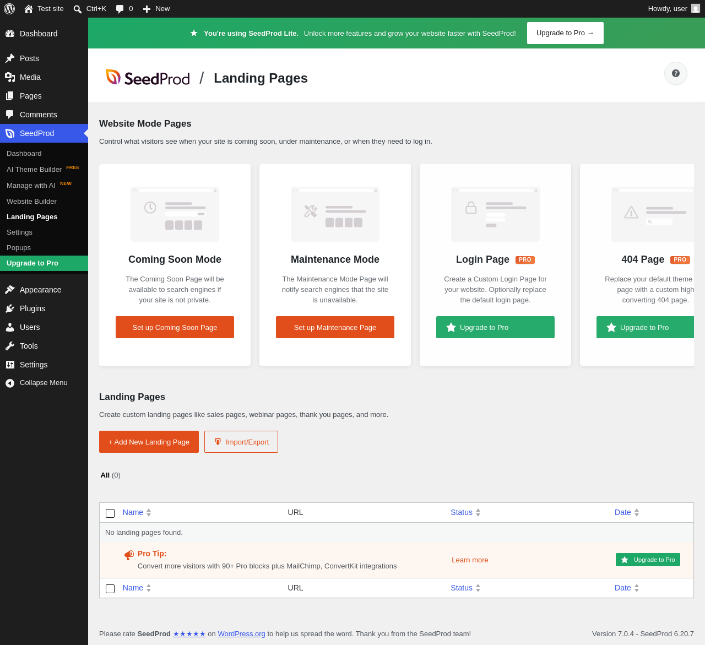
Task: Click the PRO badge beside 404 Page
Action: pyautogui.click(x=680, y=259)
